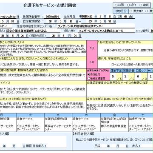153x153 pixels.
Task: Click the 運動不足 score value 5
Action: [x=113, y=76]
